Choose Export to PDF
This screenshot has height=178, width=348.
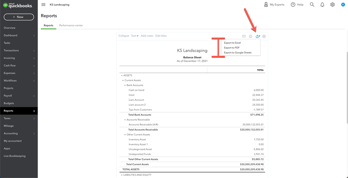(x=232, y=48)
